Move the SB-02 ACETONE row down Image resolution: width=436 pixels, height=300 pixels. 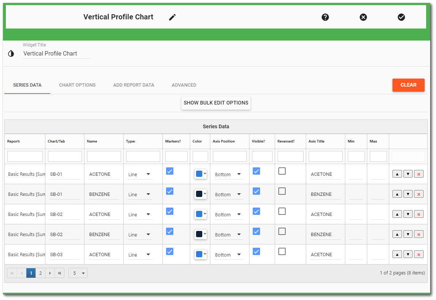coord(408,214)
